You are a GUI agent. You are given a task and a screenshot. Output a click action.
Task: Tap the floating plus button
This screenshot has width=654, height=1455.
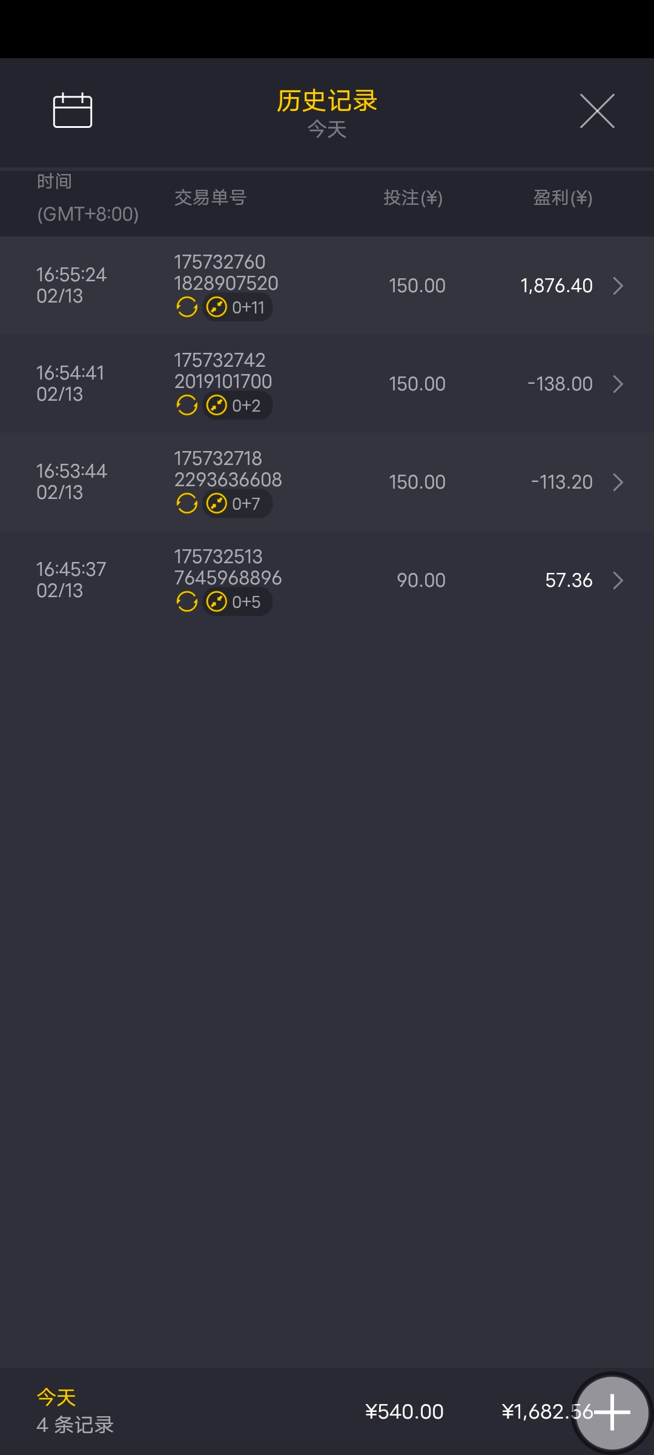(612, 1411)
